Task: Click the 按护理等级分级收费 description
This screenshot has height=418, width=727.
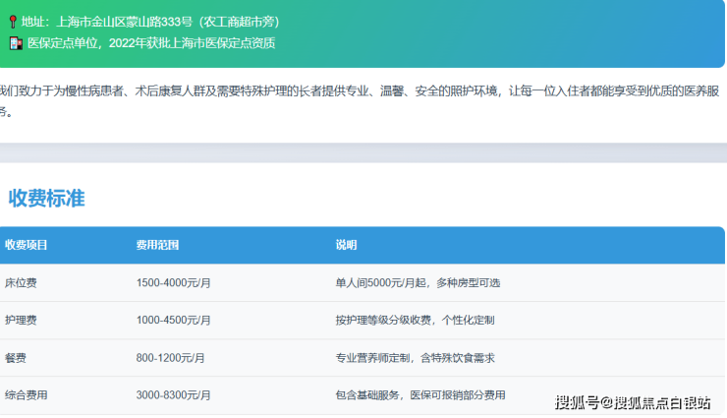Action: 415,321
